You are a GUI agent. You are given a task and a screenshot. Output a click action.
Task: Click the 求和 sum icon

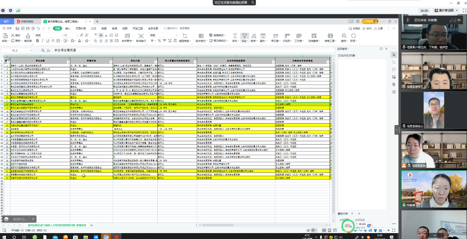point(235,36)
